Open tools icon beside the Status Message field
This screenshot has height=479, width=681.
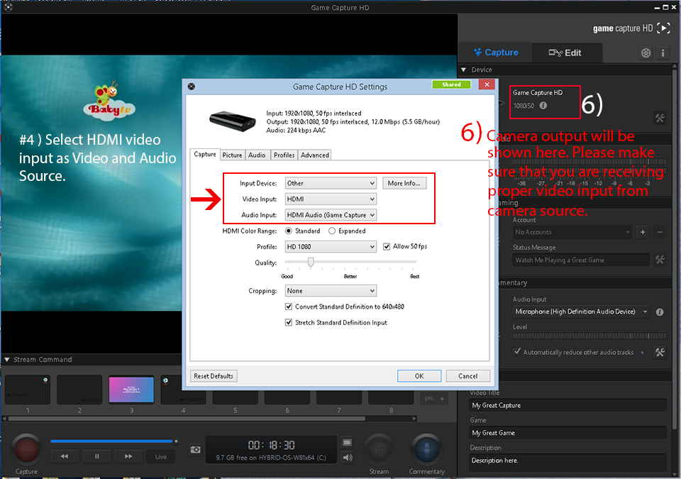(660, 260)
